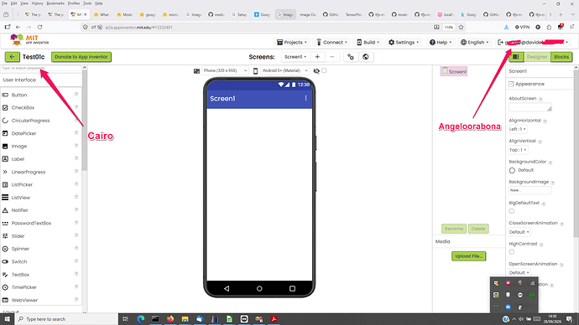
Task: Open the Phone size dropdown
Action: pyautogui.click(x=225, y=70)
